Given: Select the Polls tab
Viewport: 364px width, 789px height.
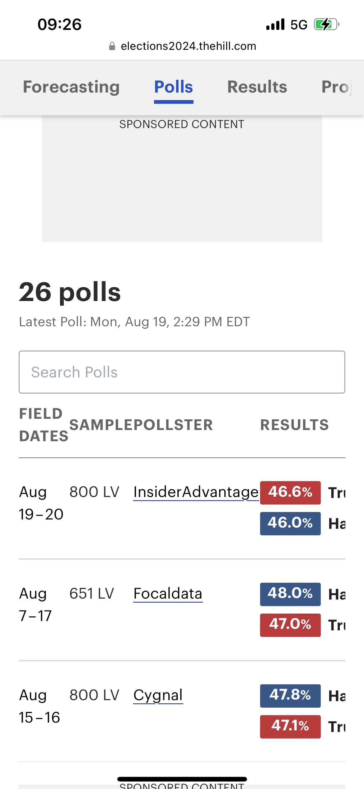Looking at the screenshot, I should click(x=174, y=87).
